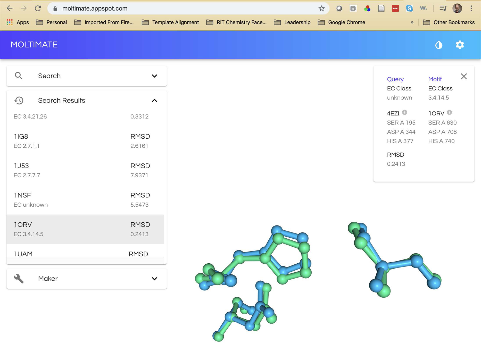
Task: Open the Imported From Fire... bookmarks folder
Action: point(104,22)
